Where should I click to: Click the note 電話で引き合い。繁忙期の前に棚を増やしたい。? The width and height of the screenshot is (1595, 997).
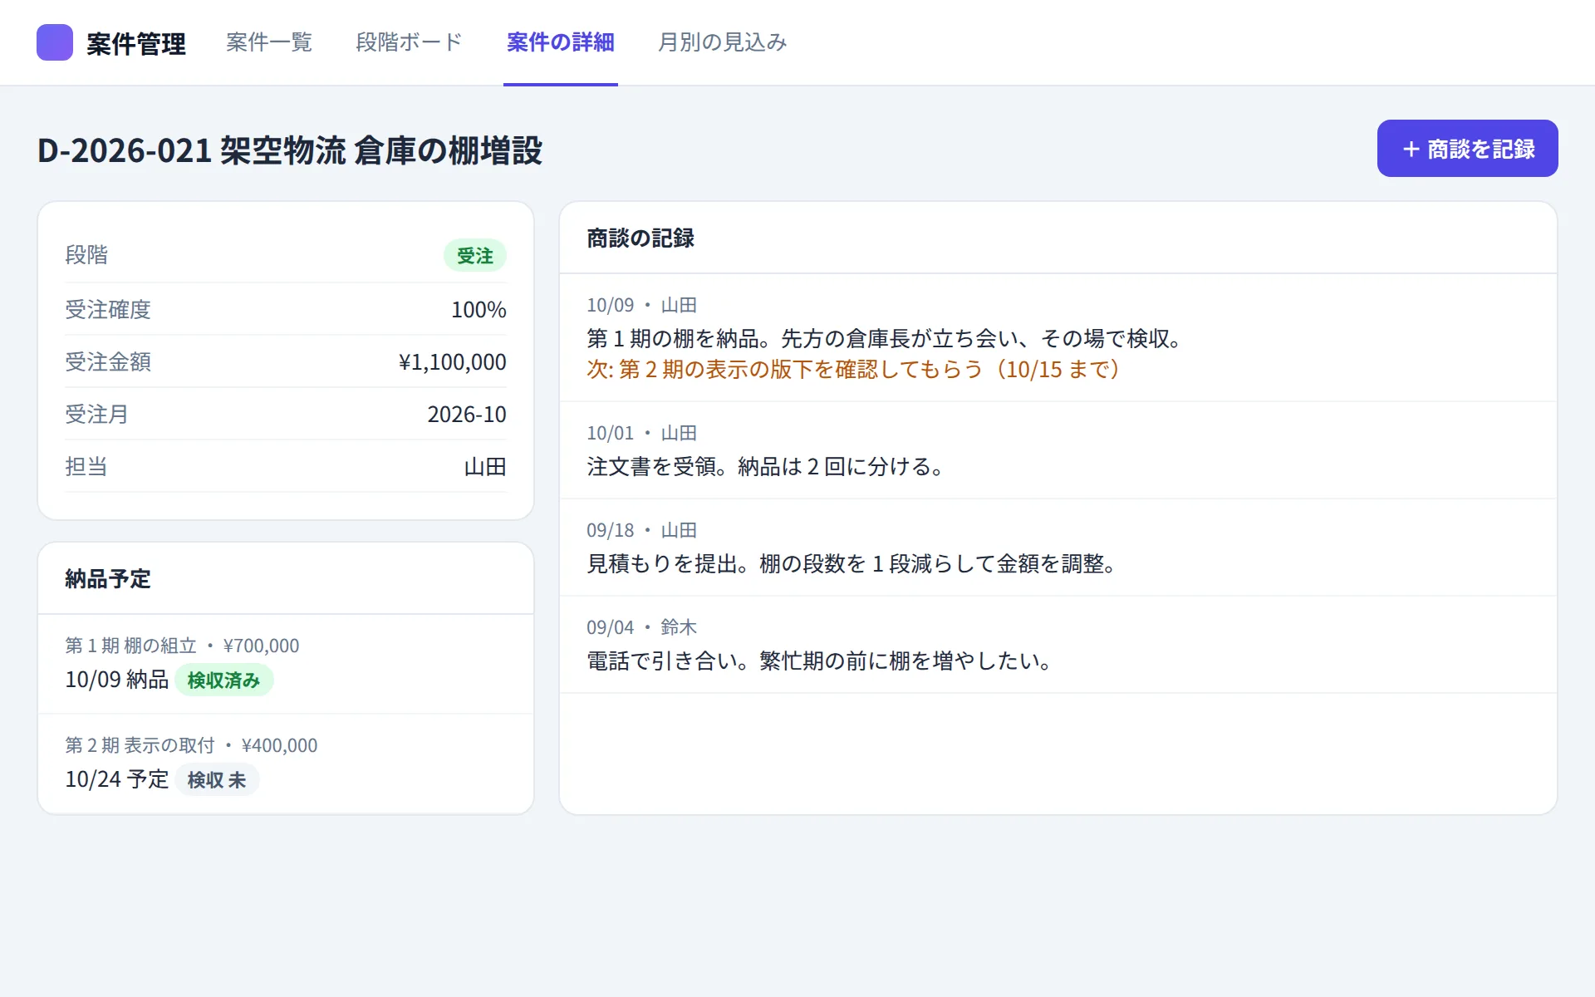pos(821,661)
